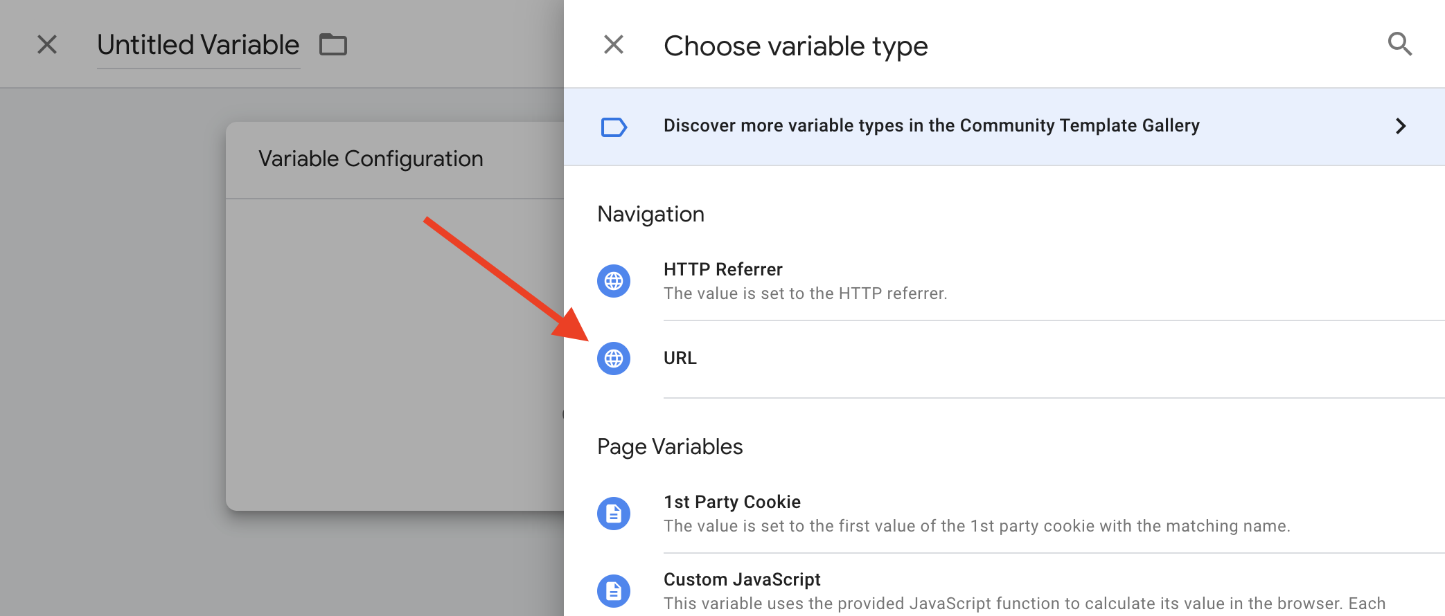Close the Untitled Variable editor

click(x=47, y=45)
